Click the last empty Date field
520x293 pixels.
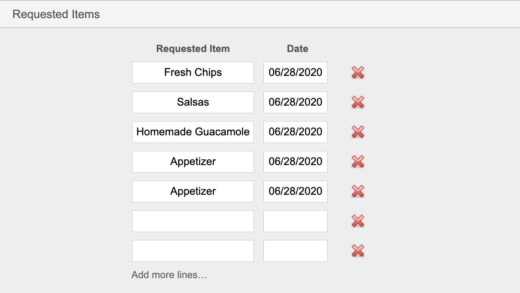(296, 251)
